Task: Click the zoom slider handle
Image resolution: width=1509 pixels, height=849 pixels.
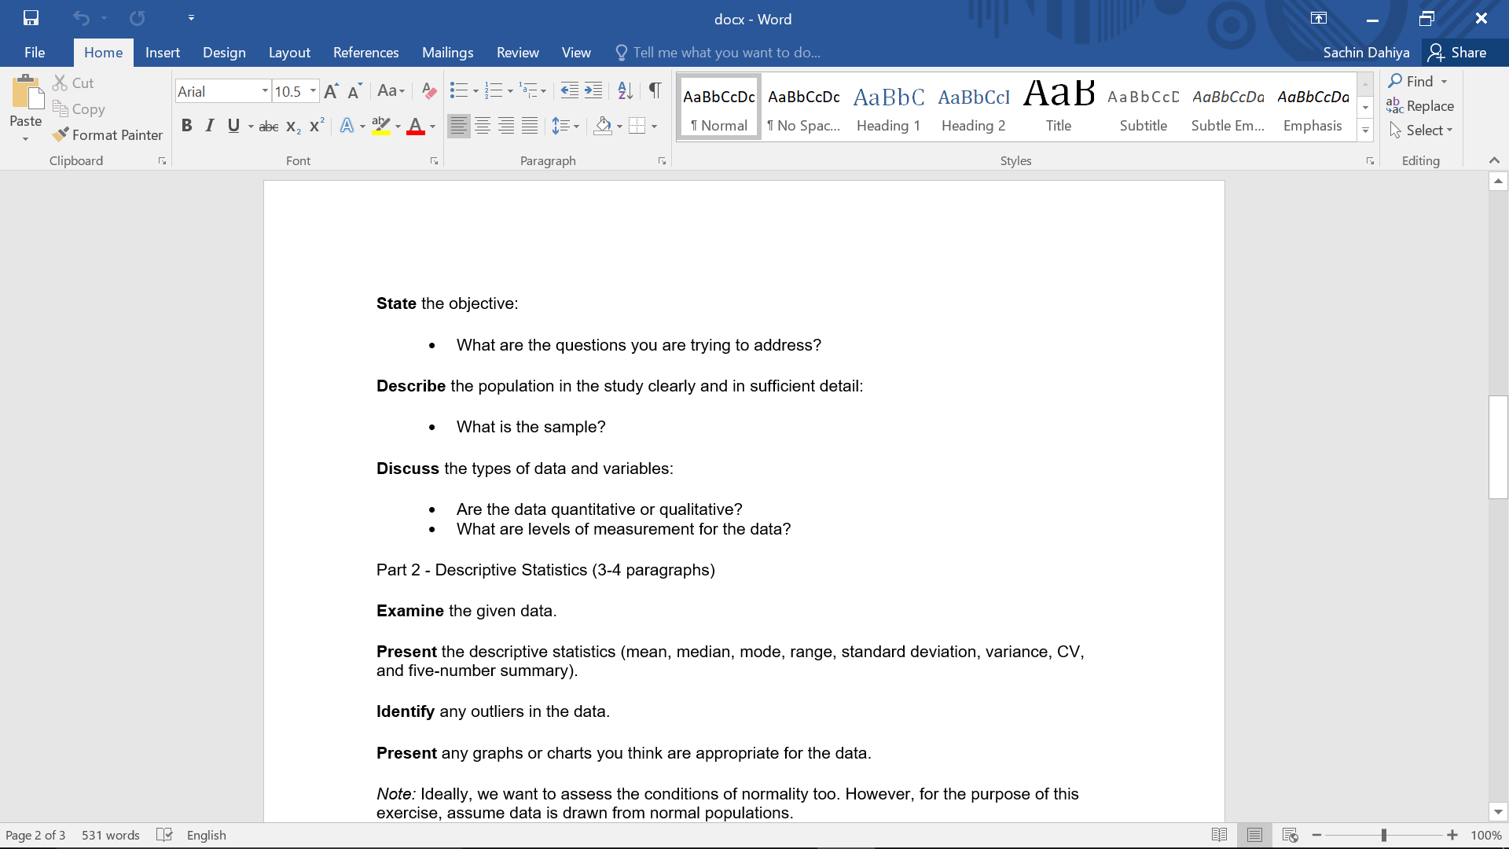Action: 1383,835
